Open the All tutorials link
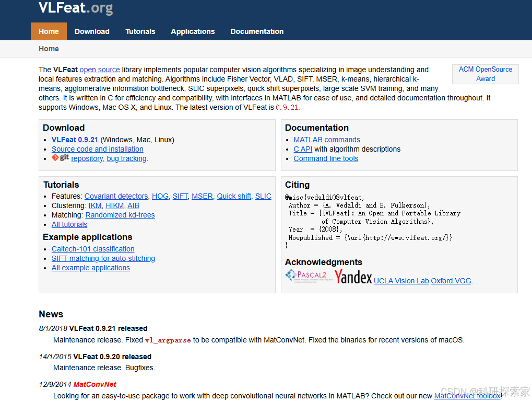 pyautogui.click(x=69, y=225)
